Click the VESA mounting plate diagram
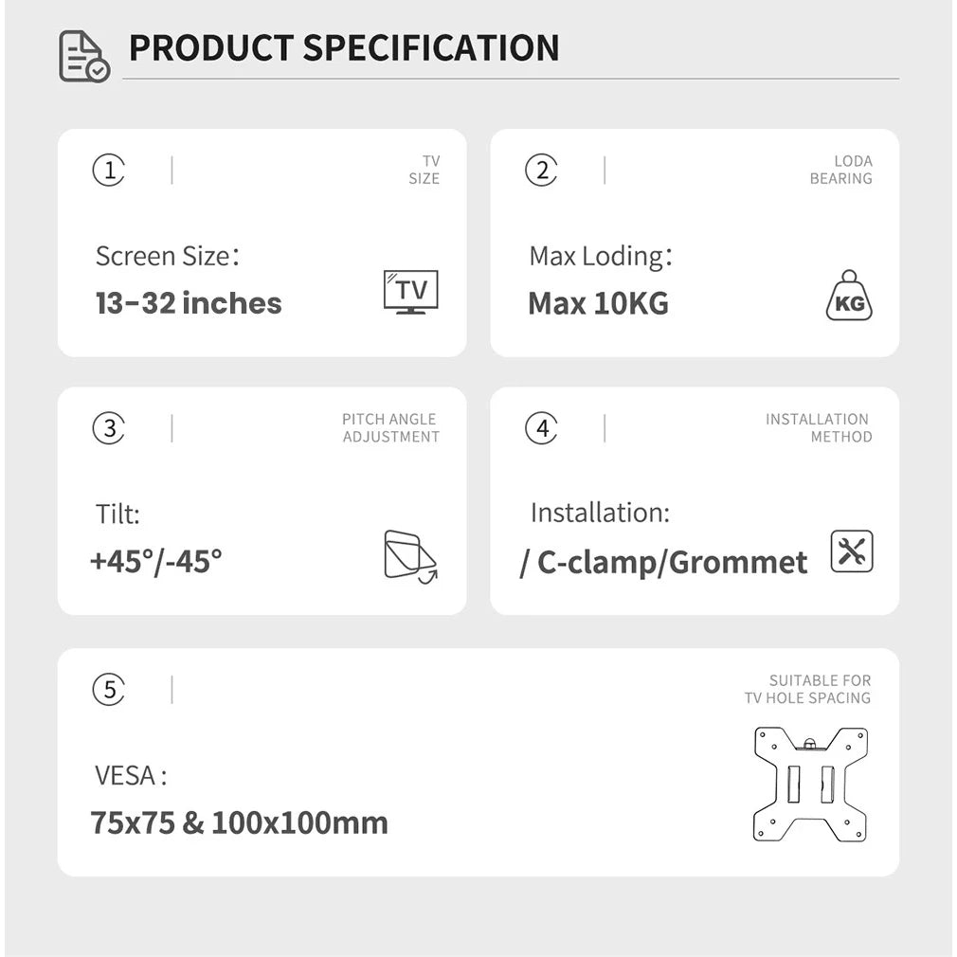 tap(810, 785)
